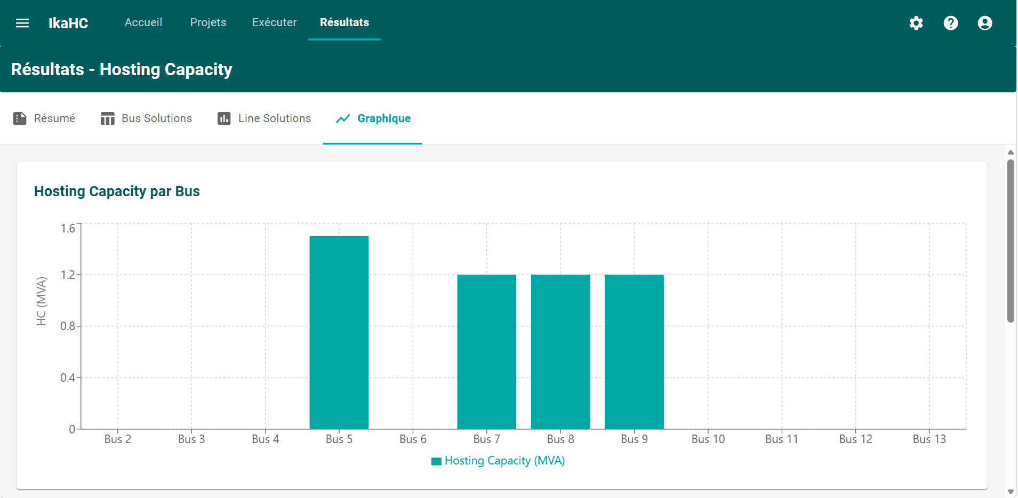Click the Bus 9 bar in chart
Screen dimensions: 1018x498
tap(634, 352)
